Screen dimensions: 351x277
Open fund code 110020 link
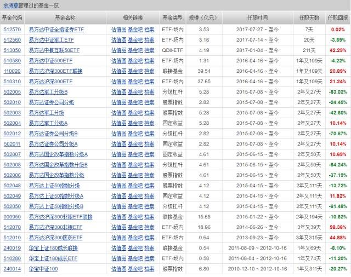pyautogui.click(x=12, y=71)
